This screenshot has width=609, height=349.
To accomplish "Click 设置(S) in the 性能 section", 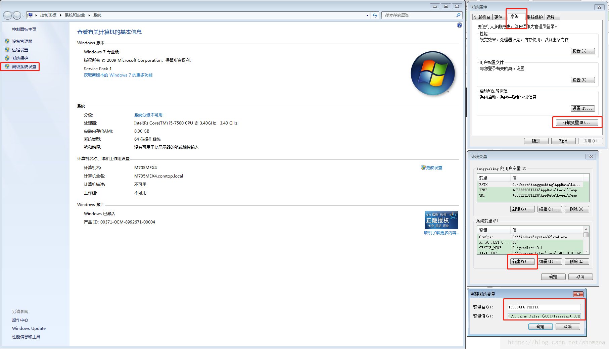I will [582, 51].
